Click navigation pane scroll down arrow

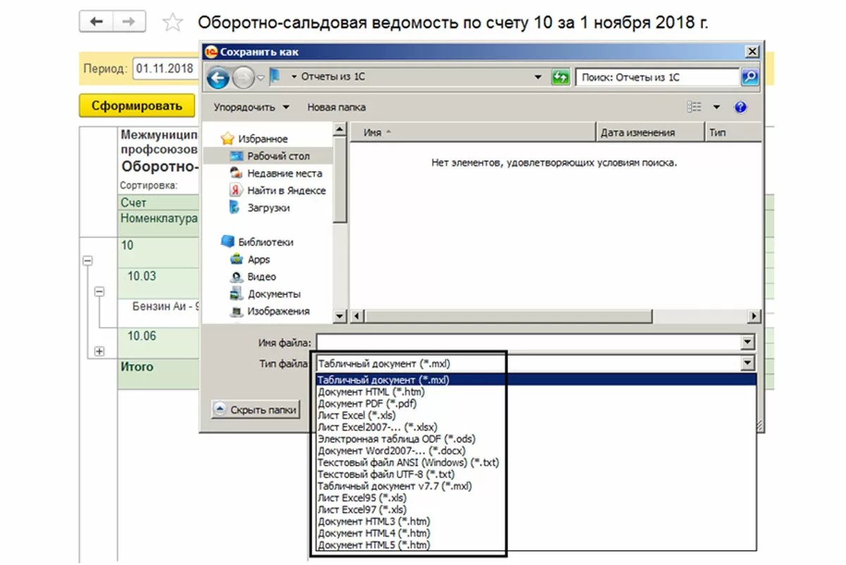[x=340, y=316]
